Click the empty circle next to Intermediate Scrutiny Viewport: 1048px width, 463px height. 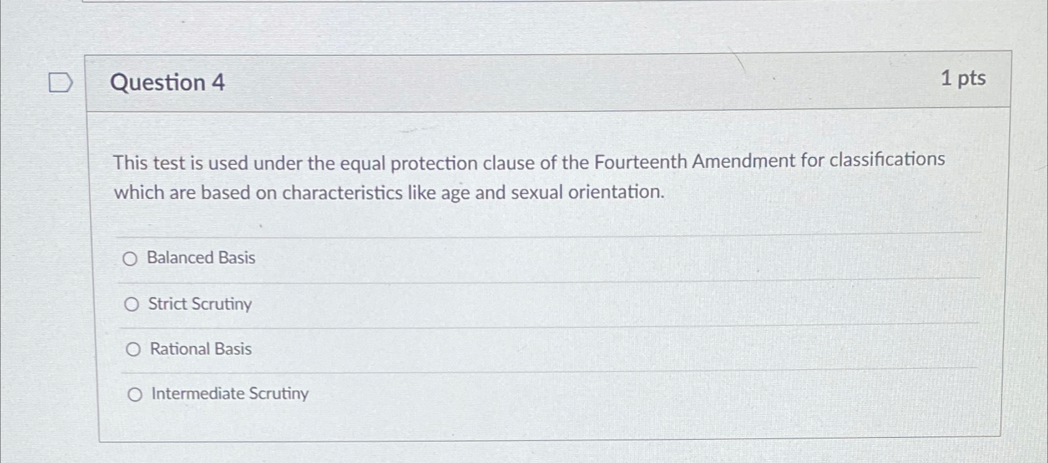(135, 394)
